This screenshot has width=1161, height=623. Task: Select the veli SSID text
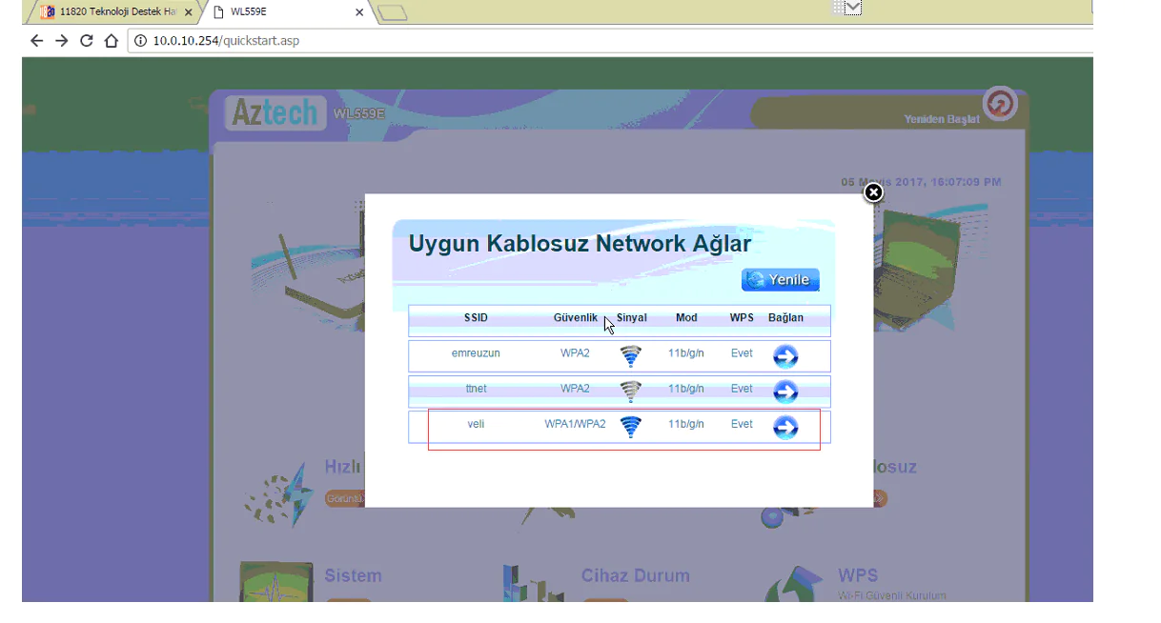[x=476, y=424]
